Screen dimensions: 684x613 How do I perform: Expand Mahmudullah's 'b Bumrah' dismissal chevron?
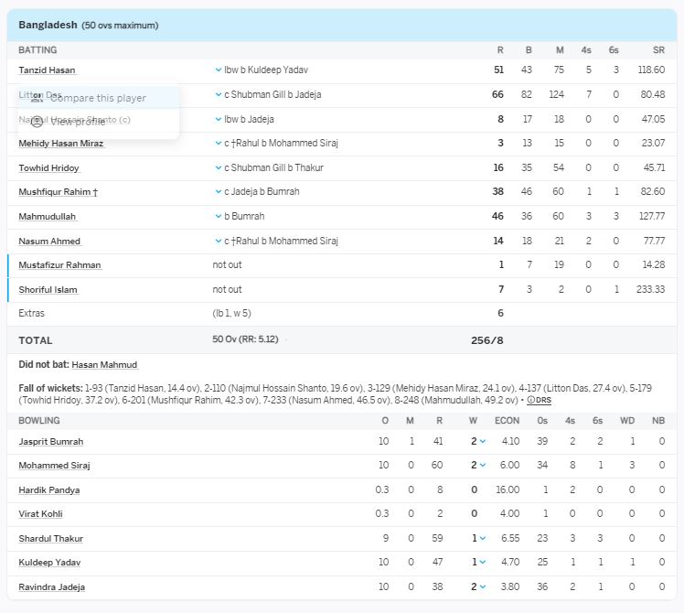(x=219, y=217)
